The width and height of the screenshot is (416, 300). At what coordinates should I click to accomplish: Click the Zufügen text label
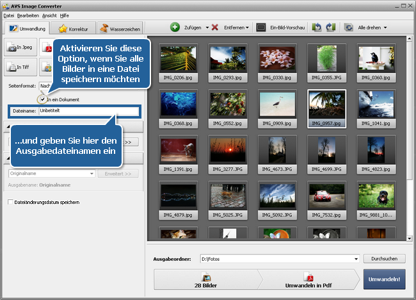click(193, 28)
